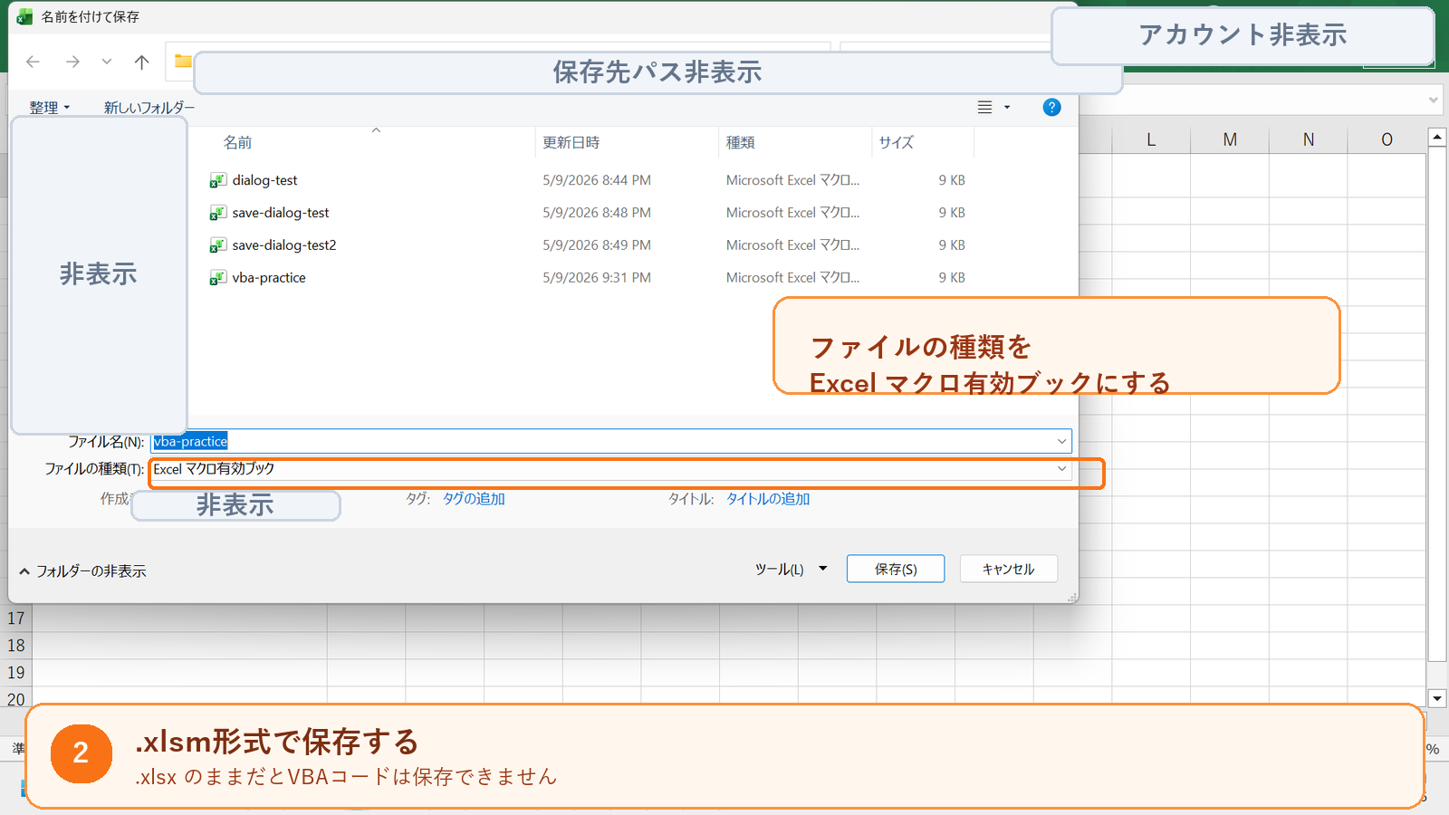Sort by 種類 column header

point(741,142)
